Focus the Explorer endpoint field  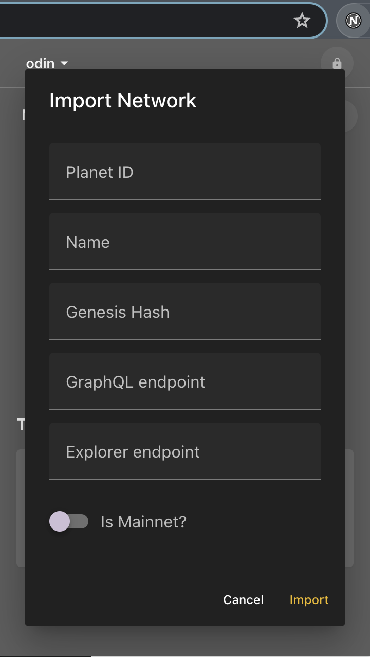click(185, 451)
